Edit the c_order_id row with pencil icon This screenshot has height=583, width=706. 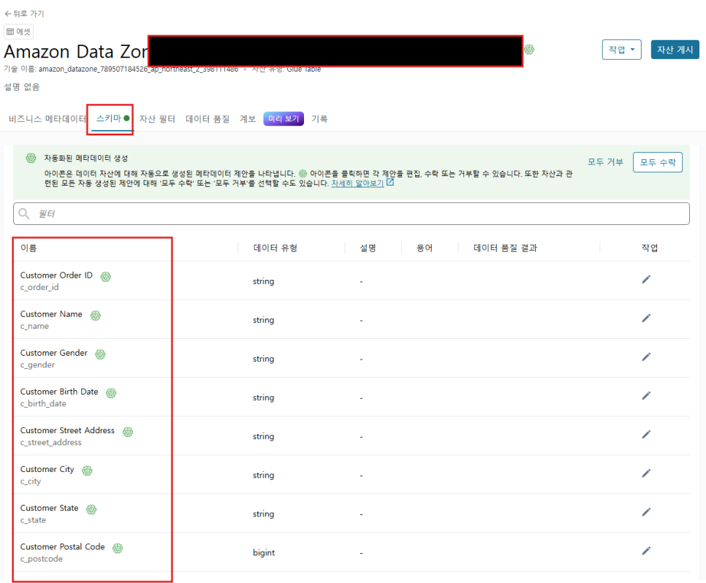pyautogui.click(x=645, y=280)
